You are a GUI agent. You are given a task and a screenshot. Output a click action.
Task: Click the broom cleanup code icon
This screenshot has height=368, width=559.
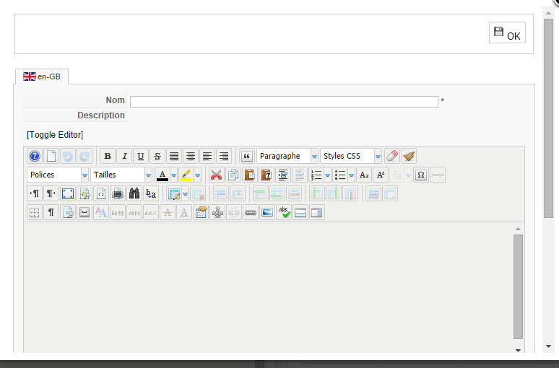(409, 156)
